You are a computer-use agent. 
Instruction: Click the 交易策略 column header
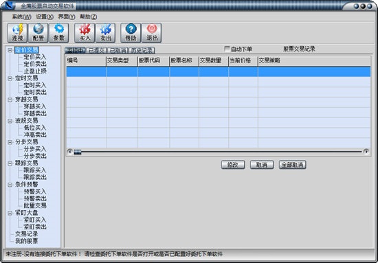pos(314,61)
